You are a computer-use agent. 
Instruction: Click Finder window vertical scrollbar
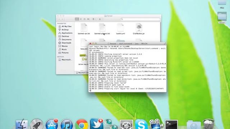161,32
